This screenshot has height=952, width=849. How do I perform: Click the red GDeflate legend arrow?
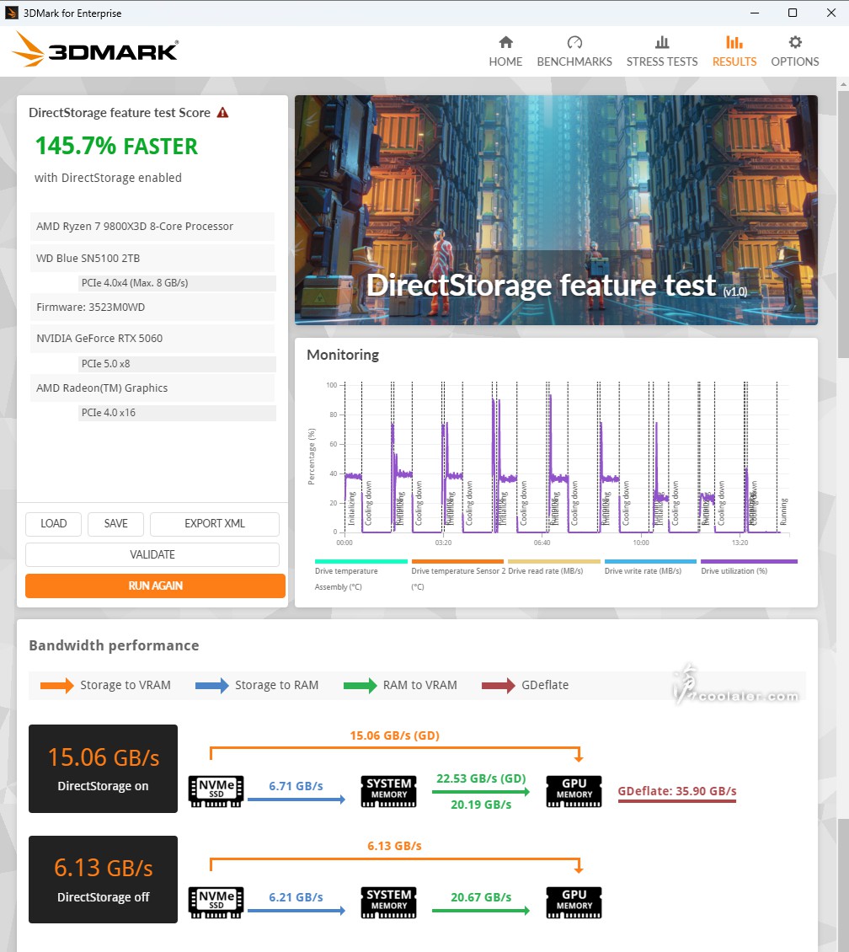[499, 686]
